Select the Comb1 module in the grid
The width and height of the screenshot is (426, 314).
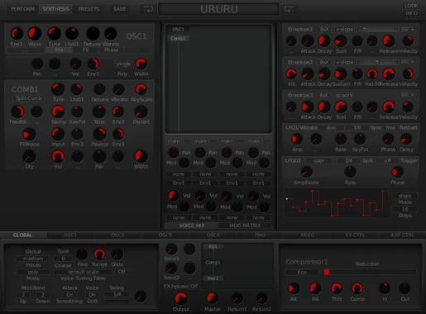[178, 38]
